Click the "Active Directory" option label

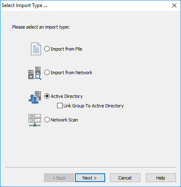(67, 96)
